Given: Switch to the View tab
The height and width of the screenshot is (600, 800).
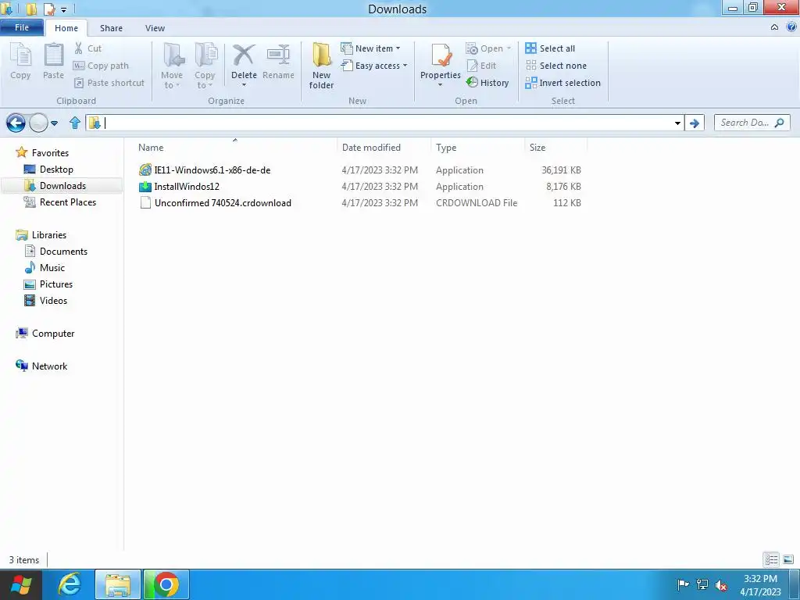Looking at the screenshot, I should point(155,28).
